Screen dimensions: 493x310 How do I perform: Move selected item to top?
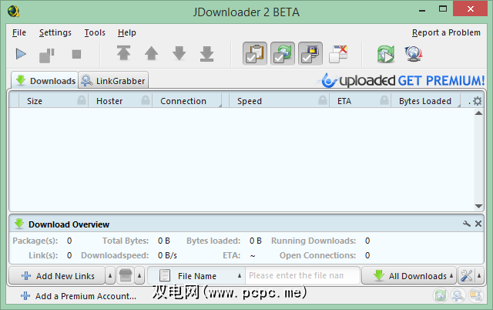click(x=123, y=53)
